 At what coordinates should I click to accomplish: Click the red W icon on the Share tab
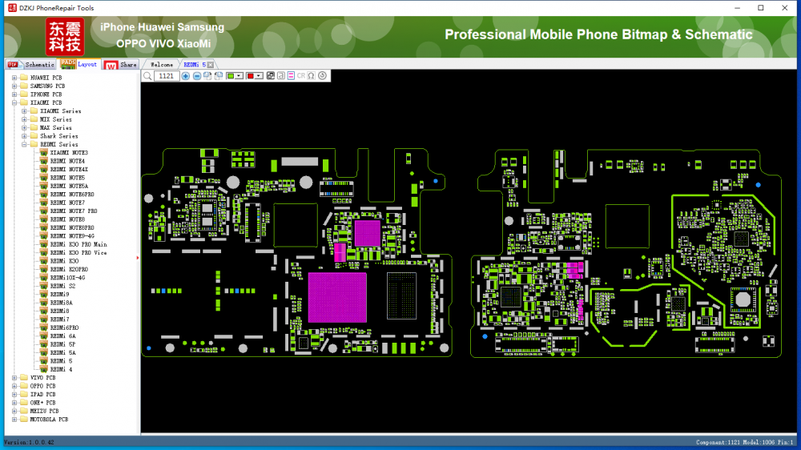pyautogui.click(x=111, y=65)
